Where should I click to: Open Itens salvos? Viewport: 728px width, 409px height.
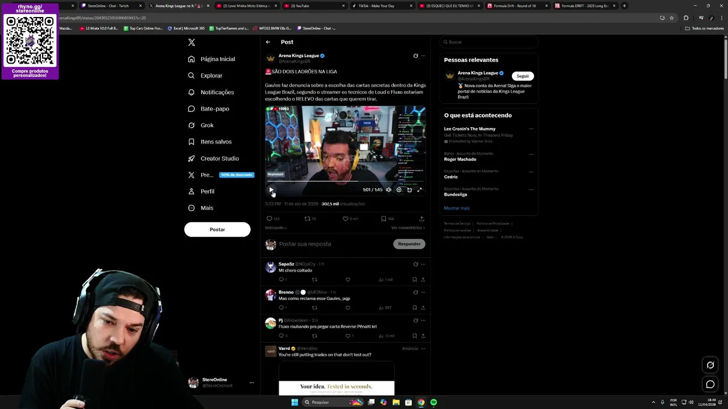tap(210, 141)
